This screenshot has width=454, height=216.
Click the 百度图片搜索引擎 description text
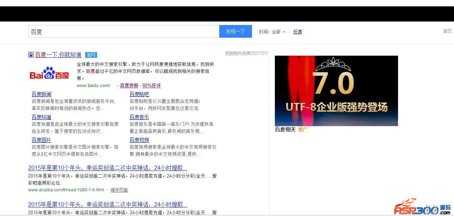point(75,150)
